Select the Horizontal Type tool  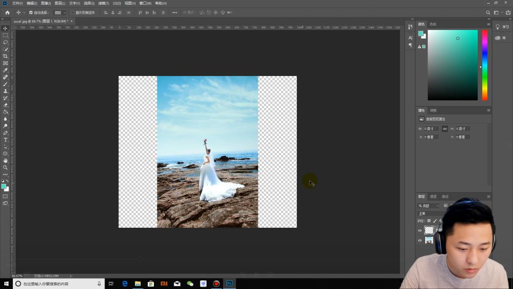pyautogui.click(x=5, y=140)
